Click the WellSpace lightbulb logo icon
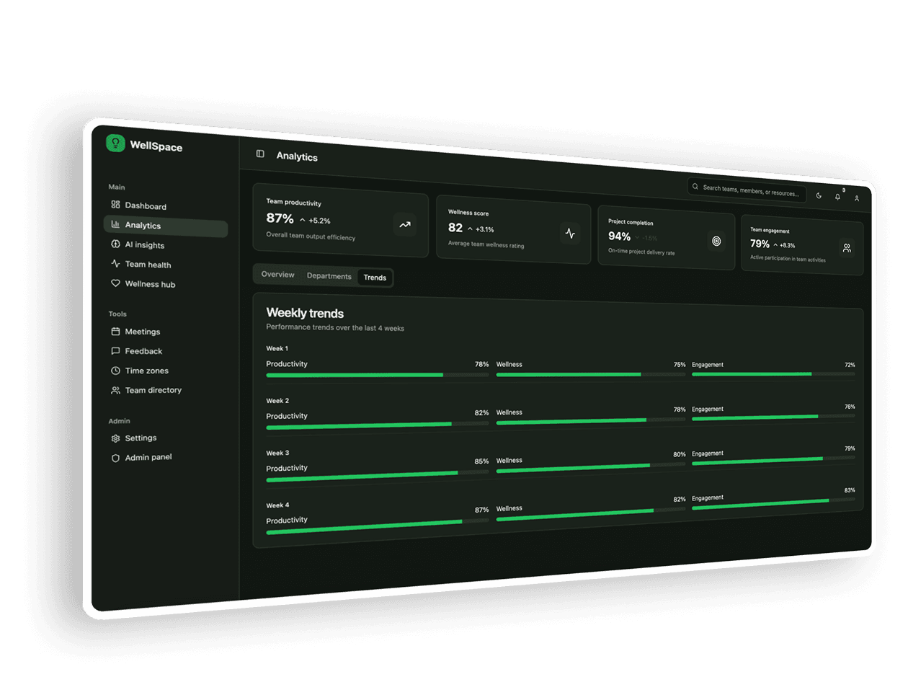908x695 pixels. click(115, 143)
